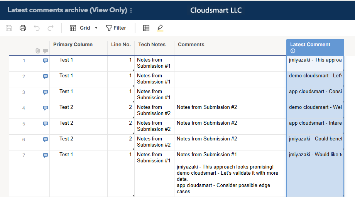Screen dimensions: 355x197
Task: Open the comment bubble on row 7
Action: coord(46,155)
